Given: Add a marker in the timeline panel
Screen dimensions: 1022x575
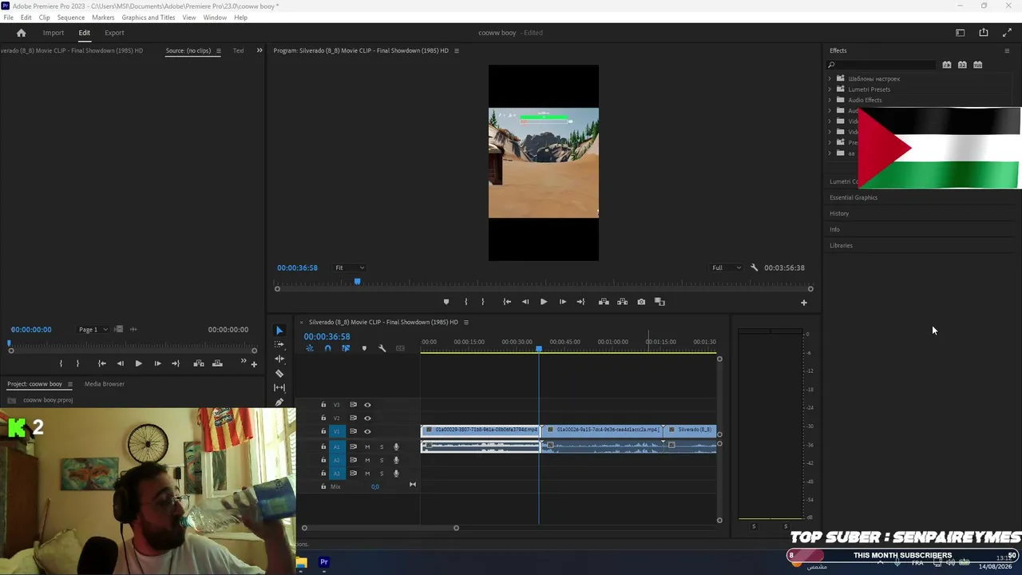Looking at the screenshot, I should 364,348.
